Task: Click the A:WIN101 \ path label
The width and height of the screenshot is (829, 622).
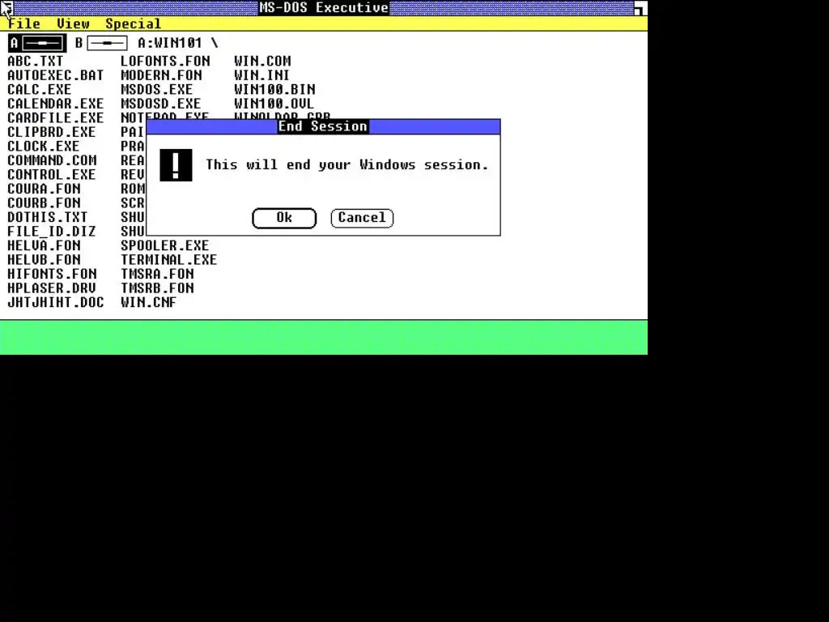Action: tap(178, 43)
